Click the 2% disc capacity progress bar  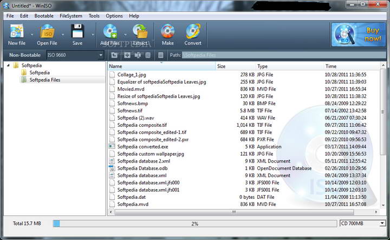pyautogui.click(x=195, y=224)
